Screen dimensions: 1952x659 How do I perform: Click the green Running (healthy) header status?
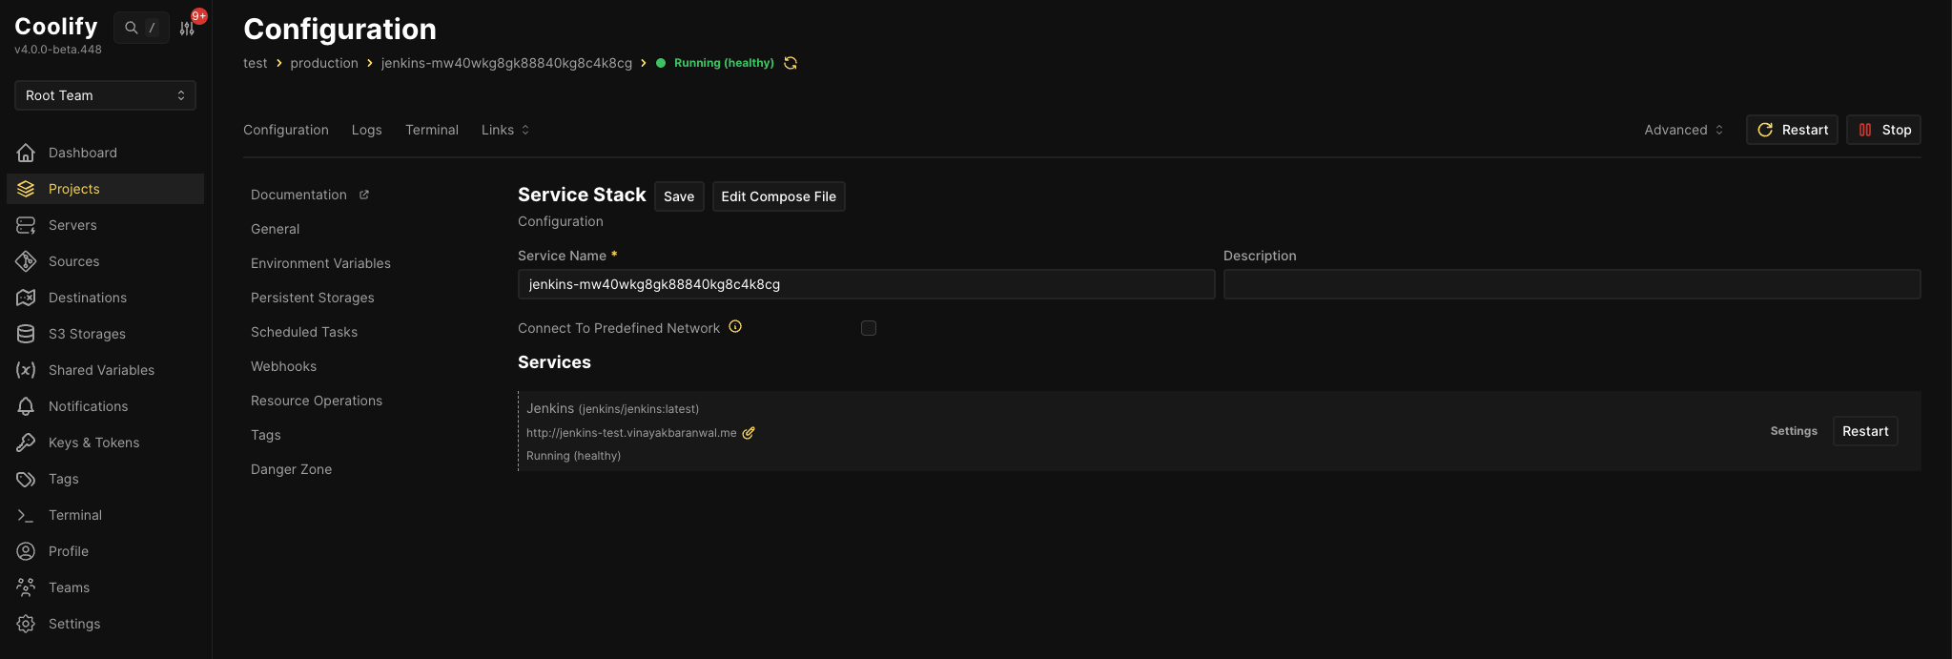[724, 63]
